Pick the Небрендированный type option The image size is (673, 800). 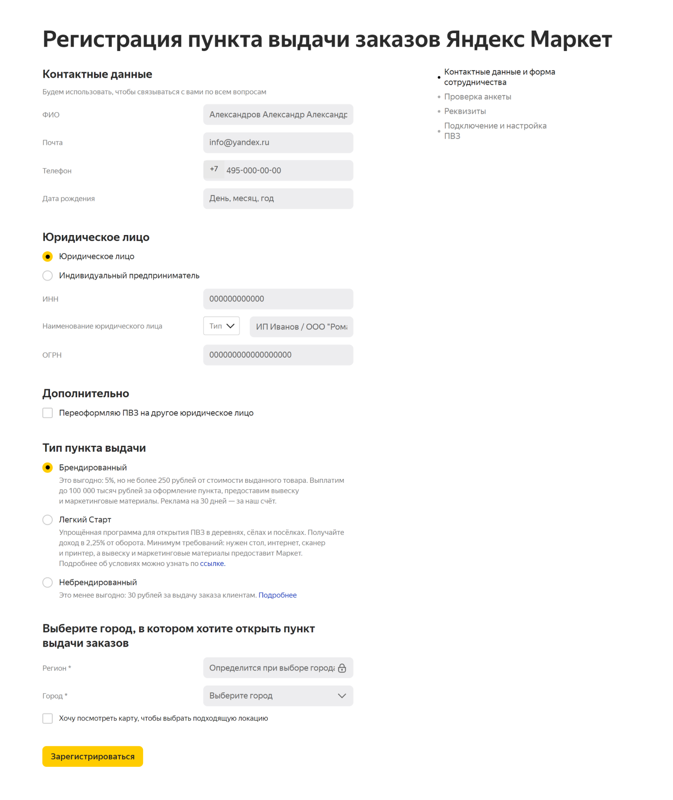48,582
